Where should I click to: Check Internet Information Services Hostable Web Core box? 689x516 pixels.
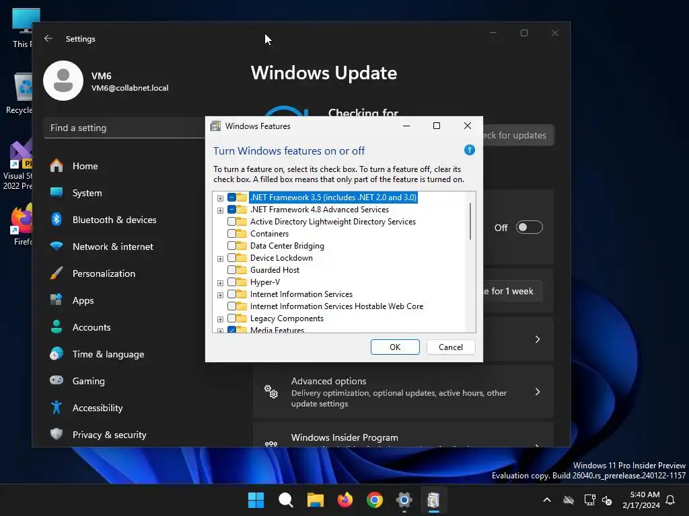point(231,306)
